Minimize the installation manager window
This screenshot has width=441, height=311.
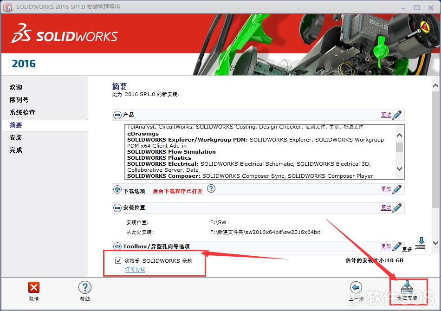point(403,8)
